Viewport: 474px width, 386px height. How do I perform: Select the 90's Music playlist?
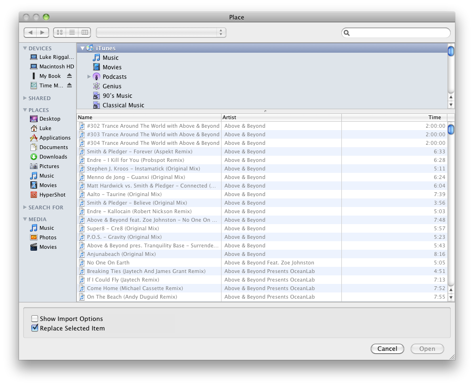point(113,96)
